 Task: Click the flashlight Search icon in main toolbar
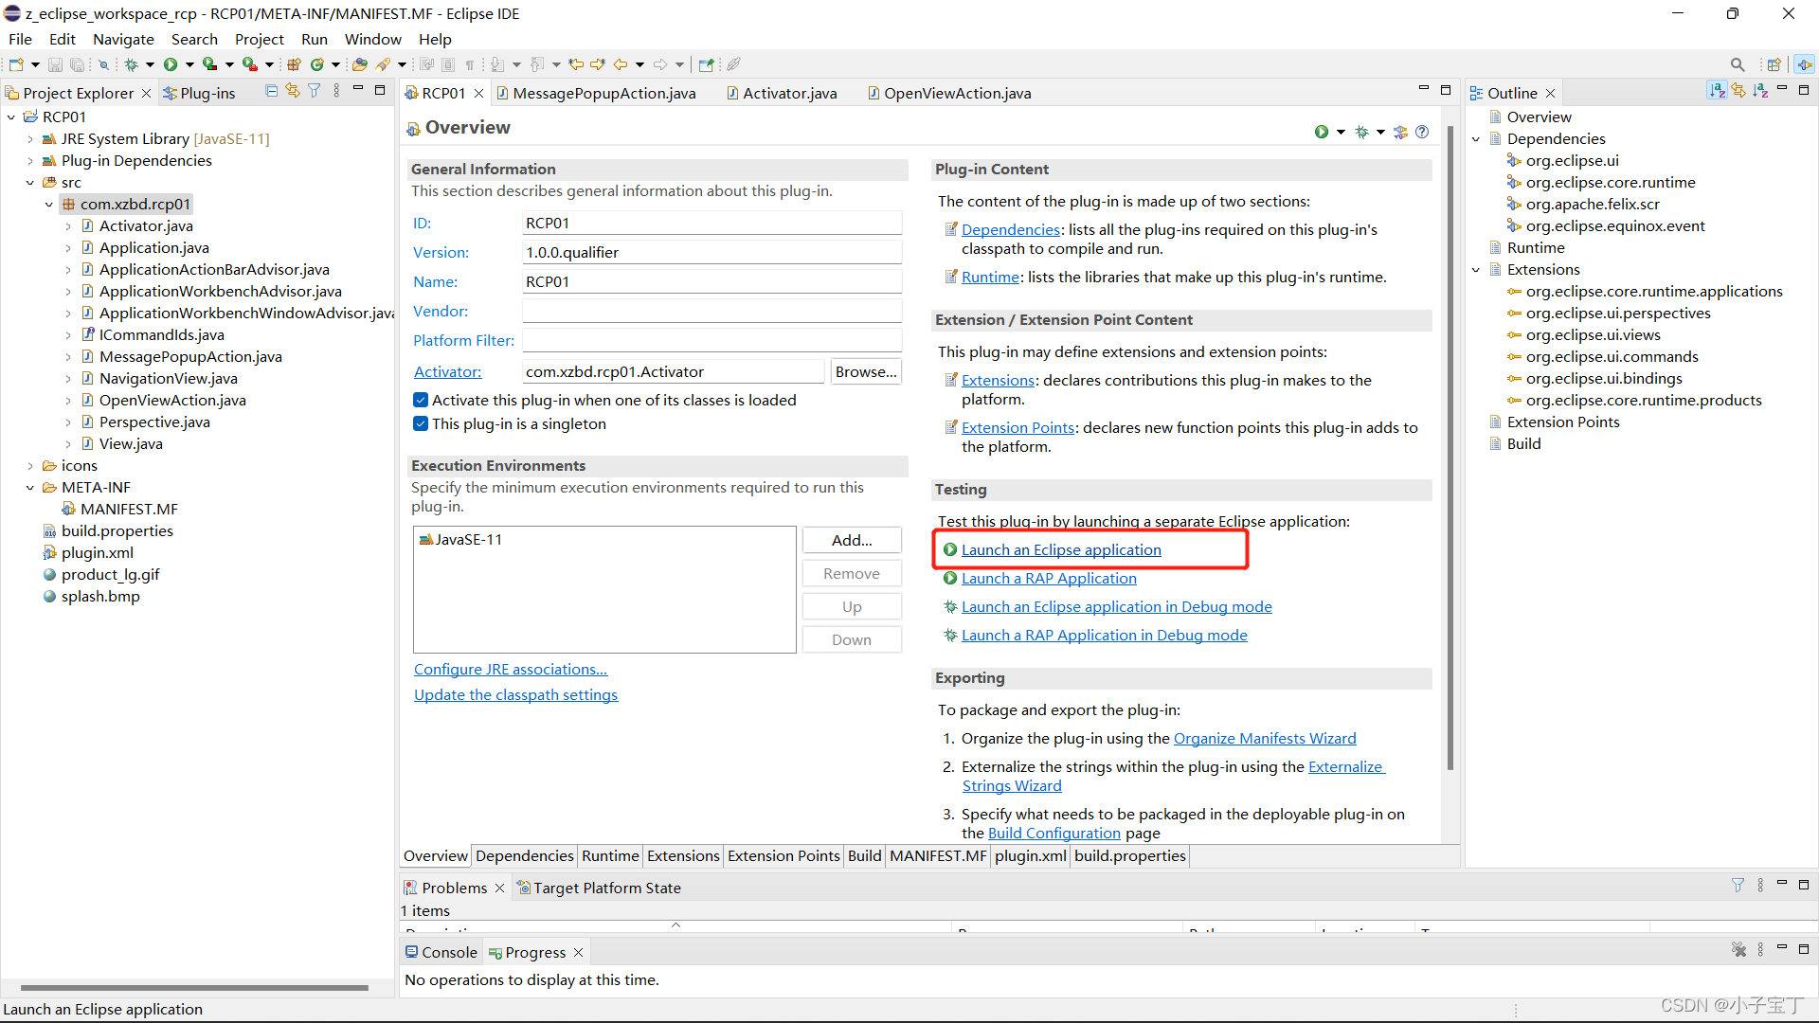383,64
